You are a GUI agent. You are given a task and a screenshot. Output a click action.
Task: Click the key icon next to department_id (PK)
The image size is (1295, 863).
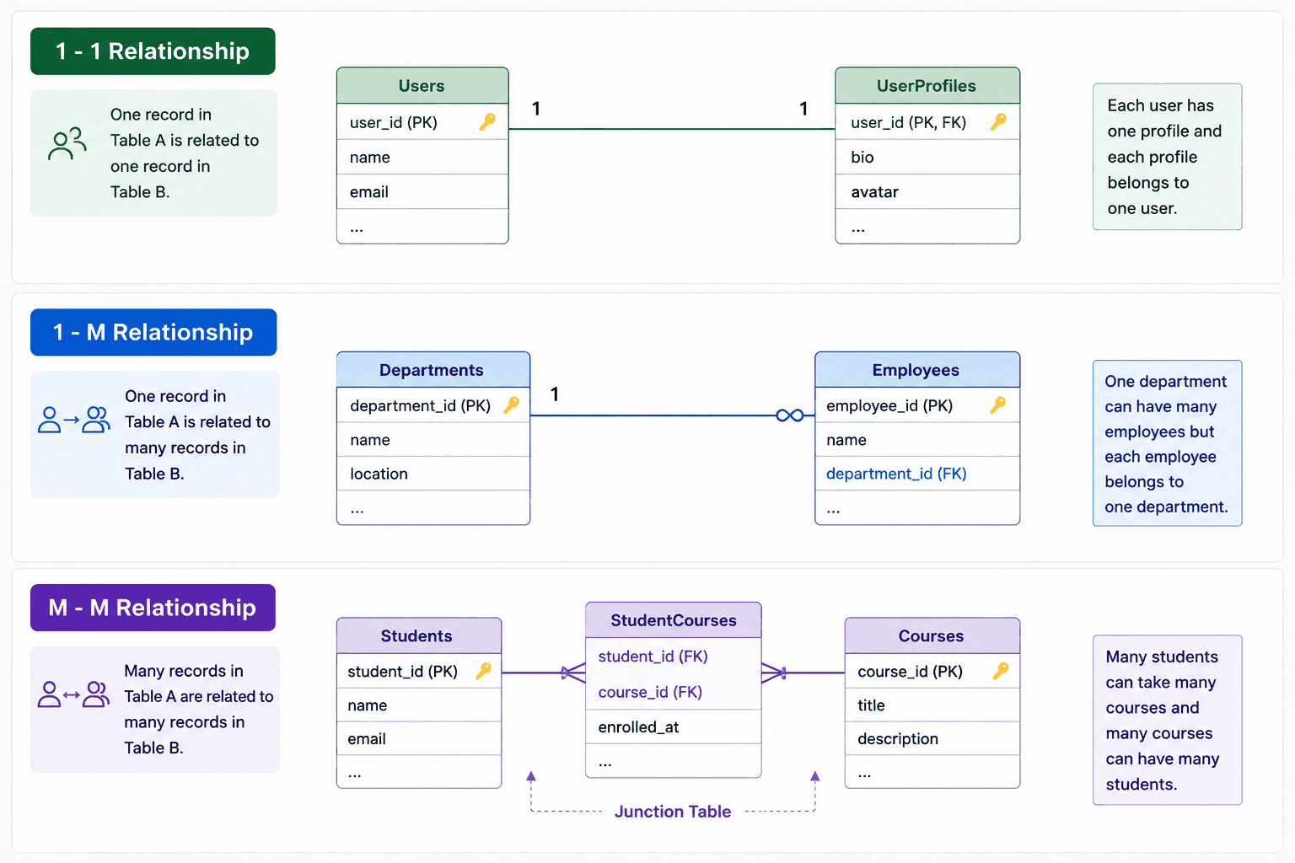pyautogui.click(x=511, y=405)
